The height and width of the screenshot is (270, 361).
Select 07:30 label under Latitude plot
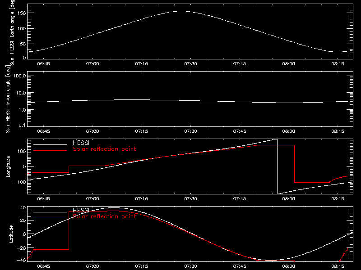[190, 266]
